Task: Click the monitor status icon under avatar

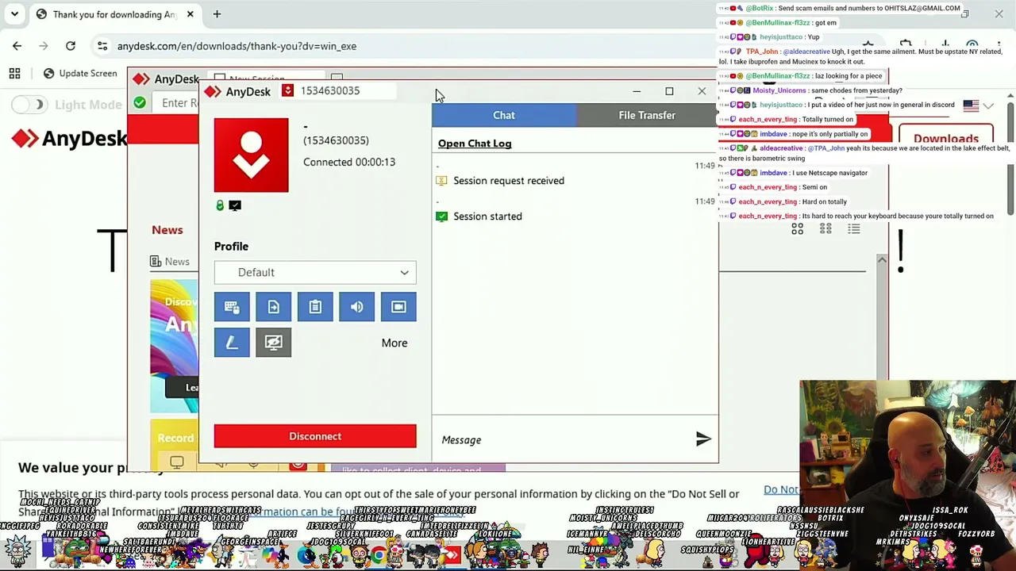Action: click(235, 205)
